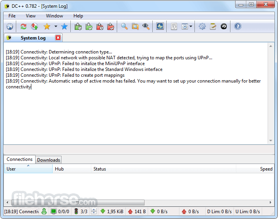Open the View menu
Image resolution: width=278 pixels, height=219 pixels.
coord(31,16)
